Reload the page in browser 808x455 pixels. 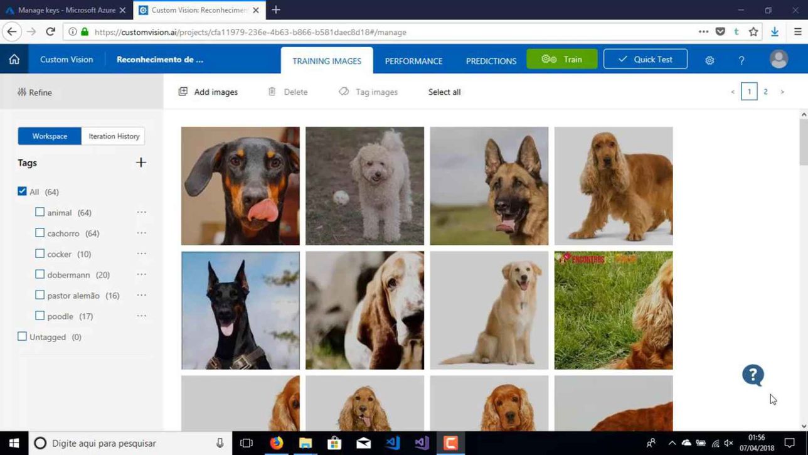point(51,31)
